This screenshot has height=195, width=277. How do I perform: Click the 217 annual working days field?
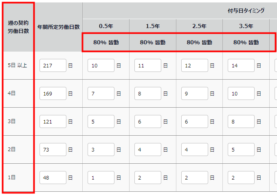[53, 65]
